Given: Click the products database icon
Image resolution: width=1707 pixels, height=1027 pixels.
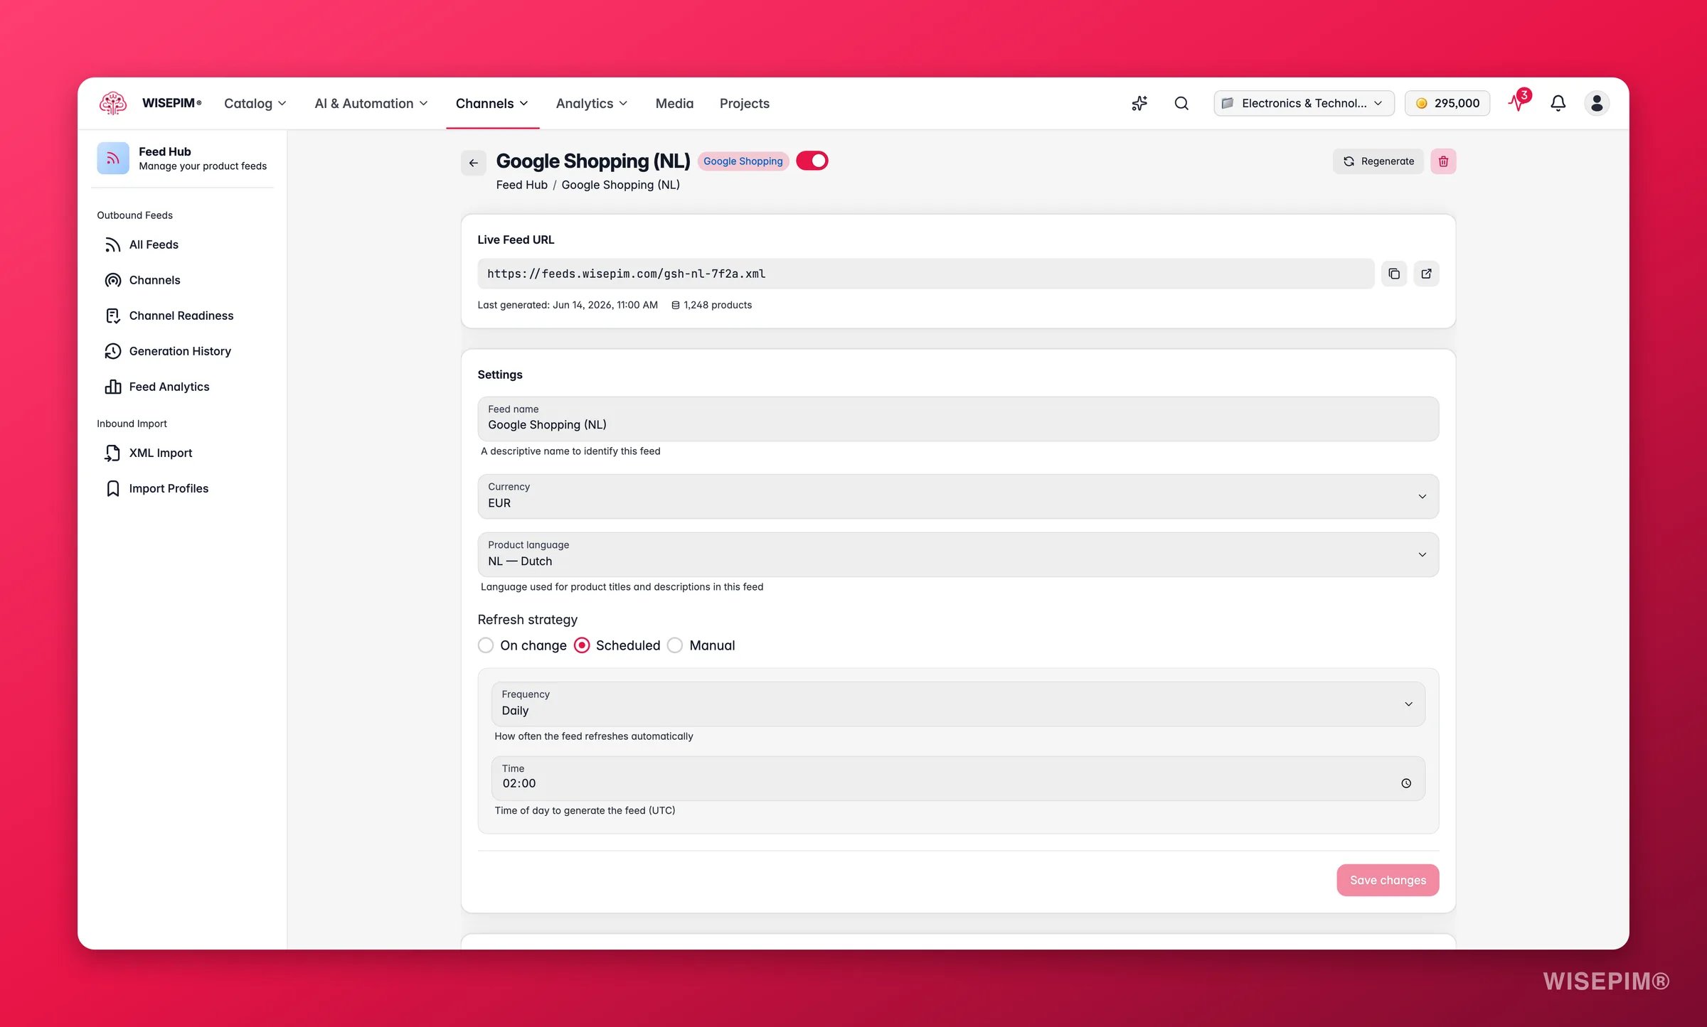Looking at the screenshot, I should point(676,305).
